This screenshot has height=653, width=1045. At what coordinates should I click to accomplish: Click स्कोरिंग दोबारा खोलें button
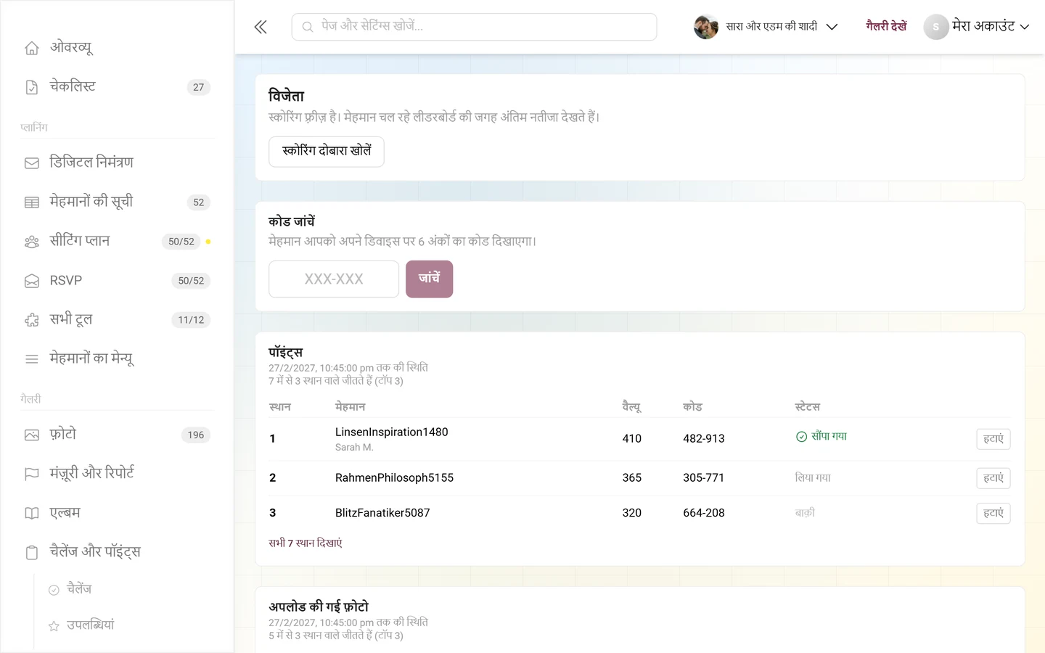coord(327,152)
